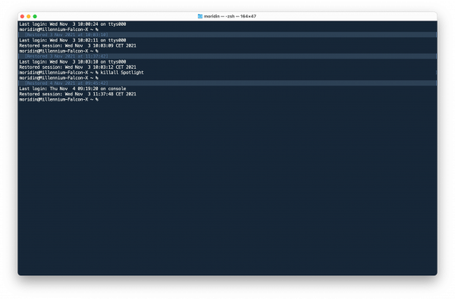The height and width of the screenshot is (299, 455).
Task: Click the green zoom window button
Action: [35, 17]
